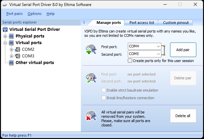This screenshot has width=204, height=139.
Task: Click the Delete all button
Action: (183, 116)
